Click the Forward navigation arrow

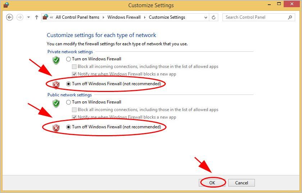(x=20, y=17)
